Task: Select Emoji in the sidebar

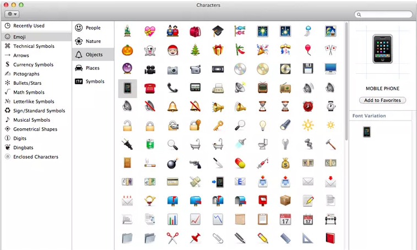Action: pos(36,37)
